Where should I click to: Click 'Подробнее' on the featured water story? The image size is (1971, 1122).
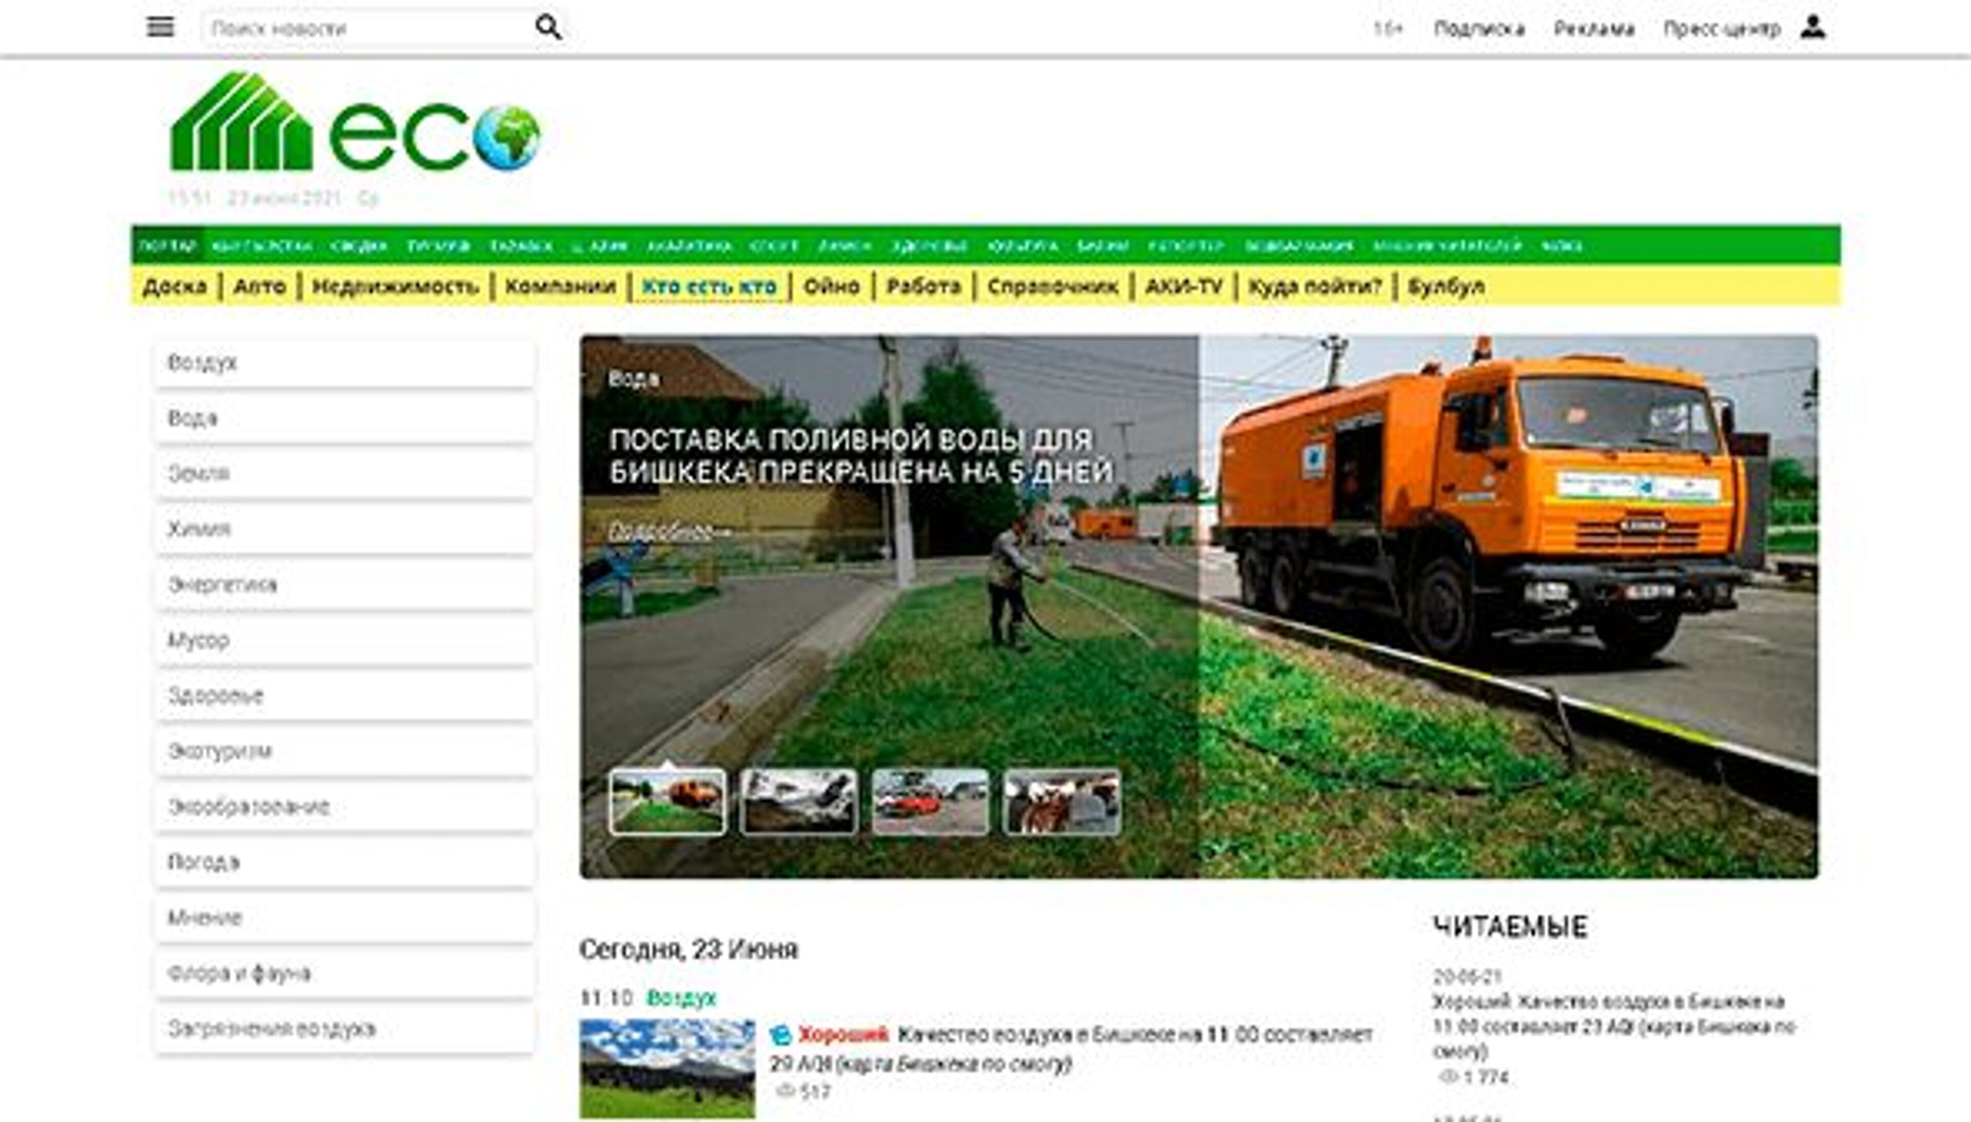[x=667, y=529]
